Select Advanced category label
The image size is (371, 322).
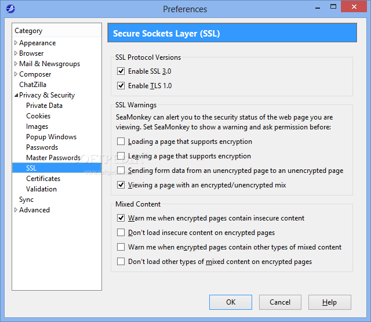34,210
